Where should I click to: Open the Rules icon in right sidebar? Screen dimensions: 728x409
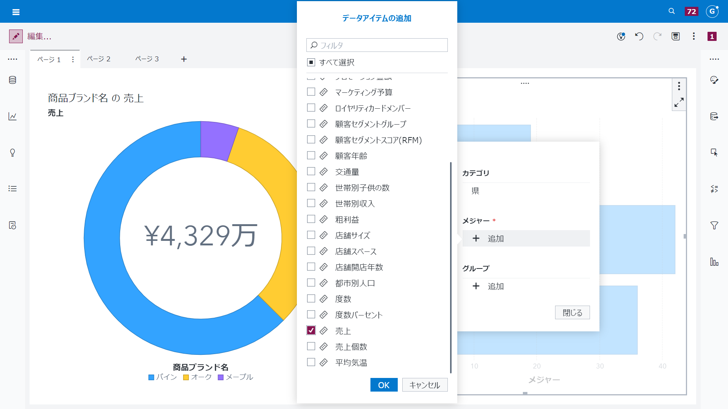point(714,189)
